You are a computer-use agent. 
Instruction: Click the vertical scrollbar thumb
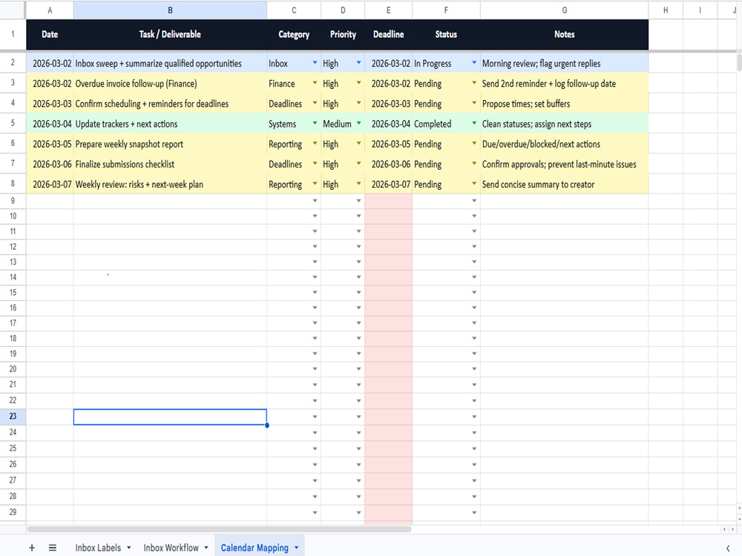coord(739,62)
